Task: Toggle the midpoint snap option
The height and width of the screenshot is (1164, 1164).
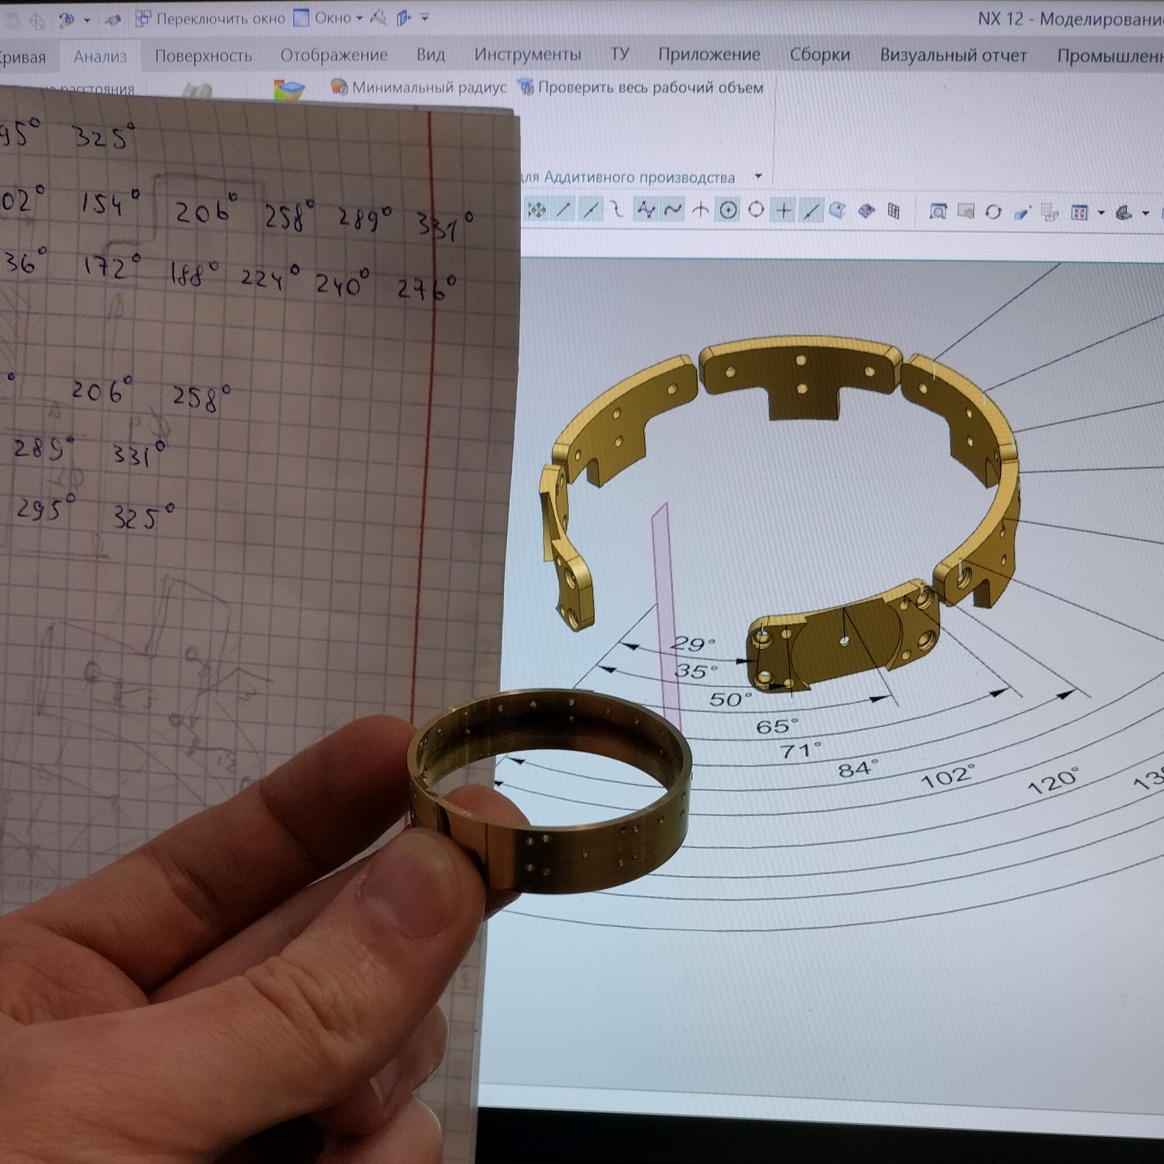Action: coord(591,210)
